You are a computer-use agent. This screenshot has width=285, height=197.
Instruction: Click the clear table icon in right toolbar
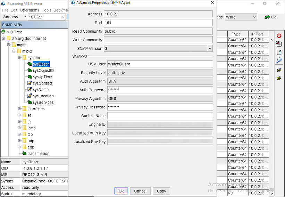279,44
